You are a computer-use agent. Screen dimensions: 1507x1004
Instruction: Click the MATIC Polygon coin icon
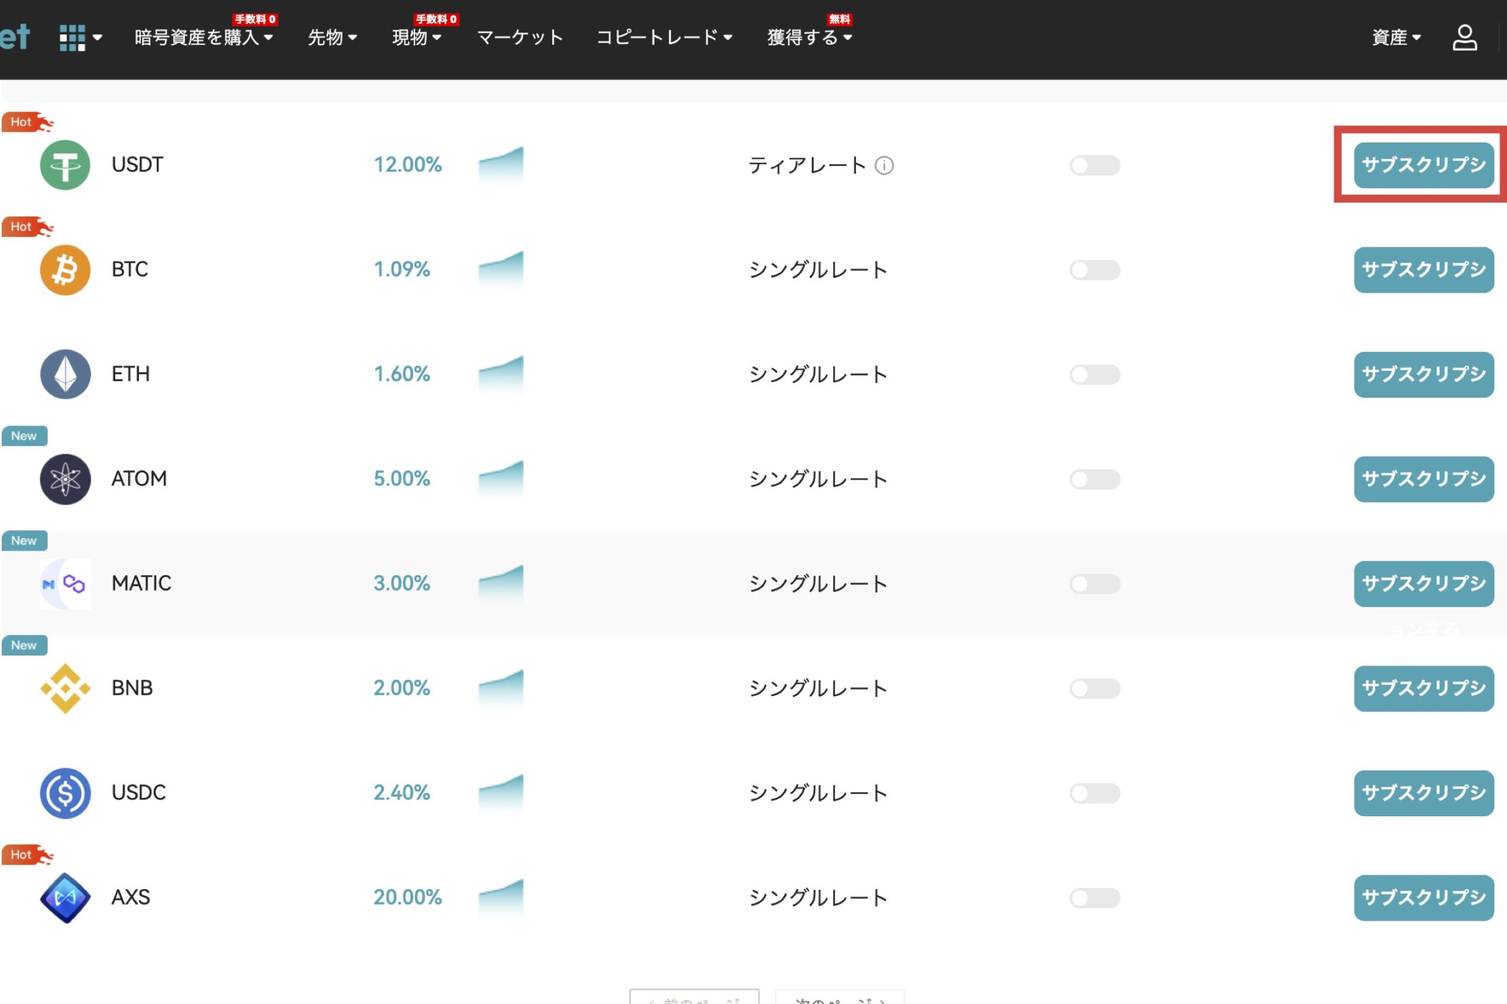[x=65, y=583]
